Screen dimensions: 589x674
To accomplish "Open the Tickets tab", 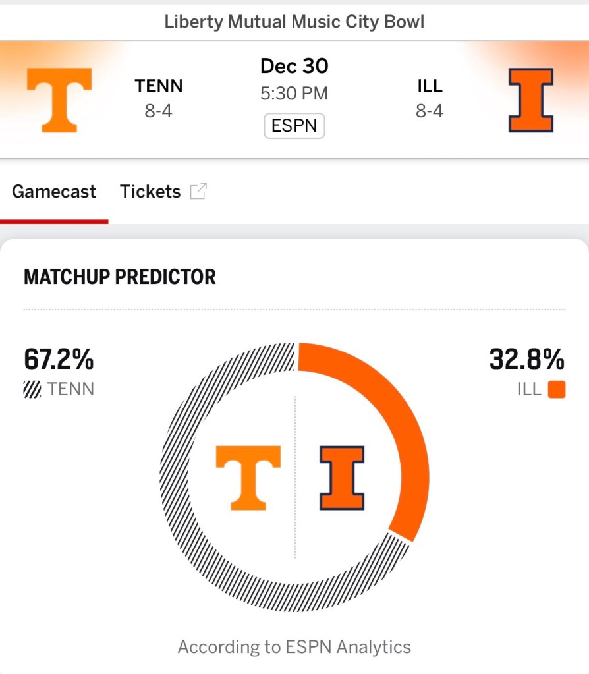I will [150, 192].
